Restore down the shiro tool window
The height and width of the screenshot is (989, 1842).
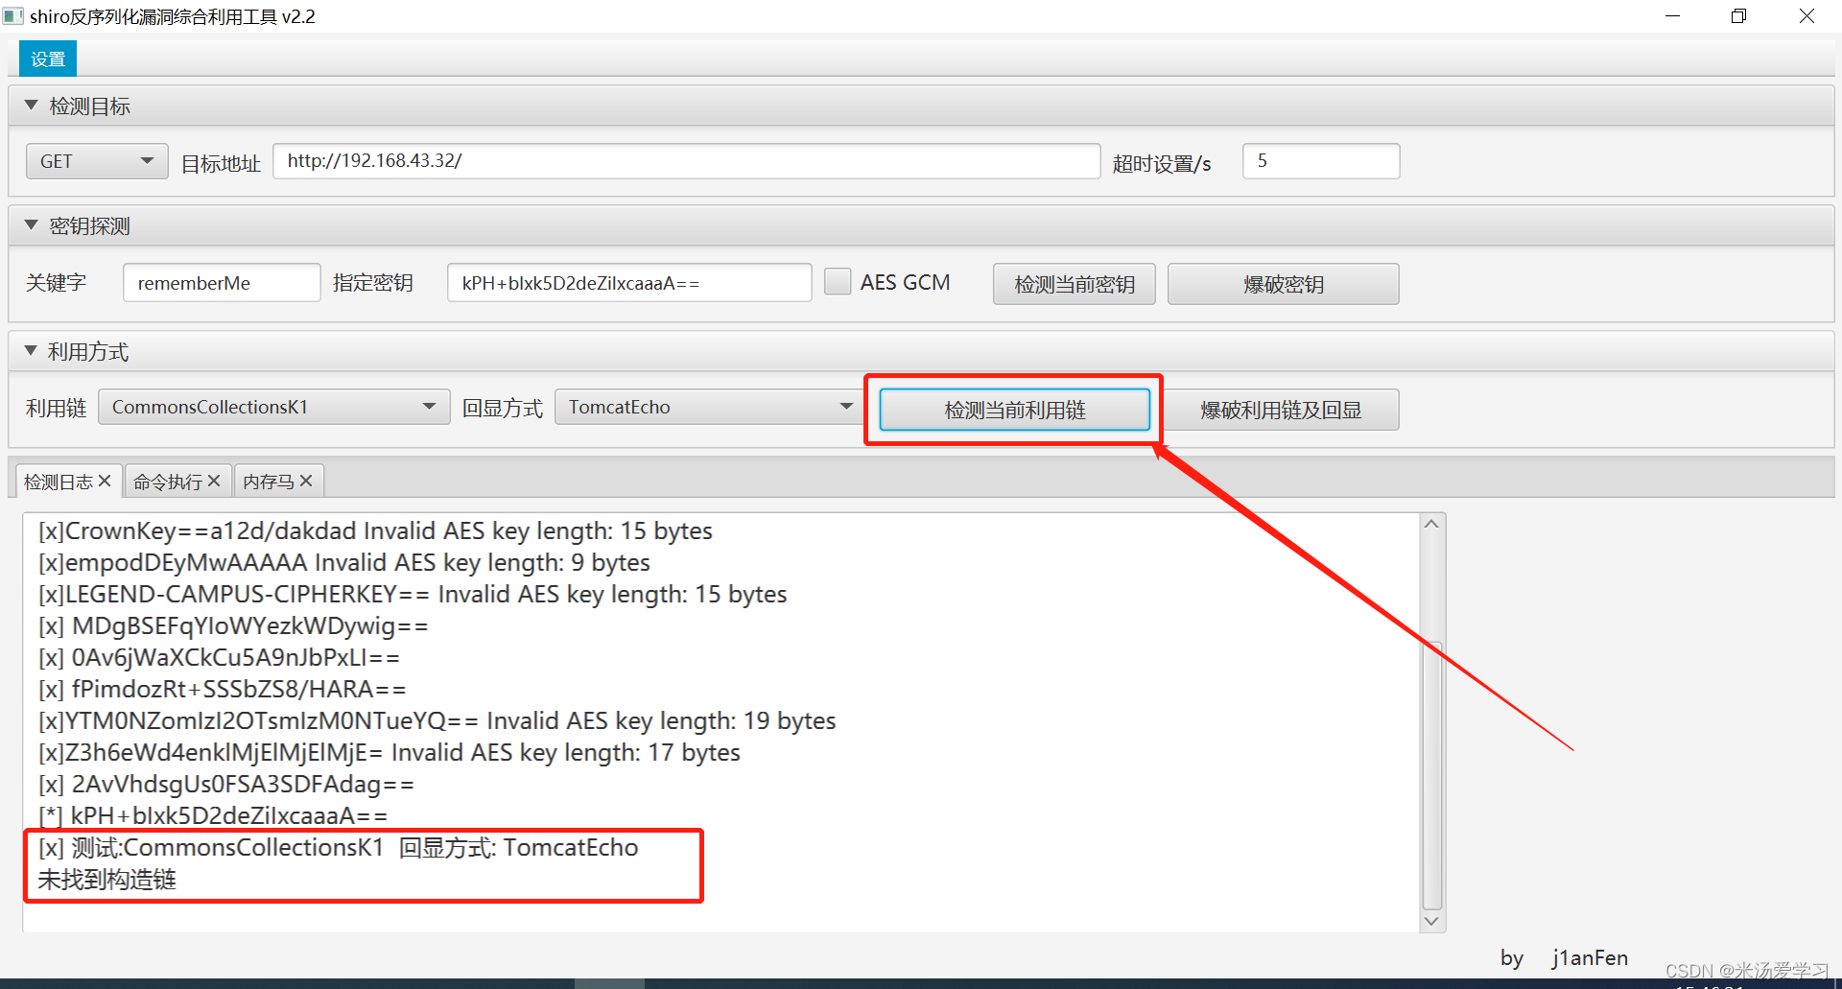point(1738,16)
